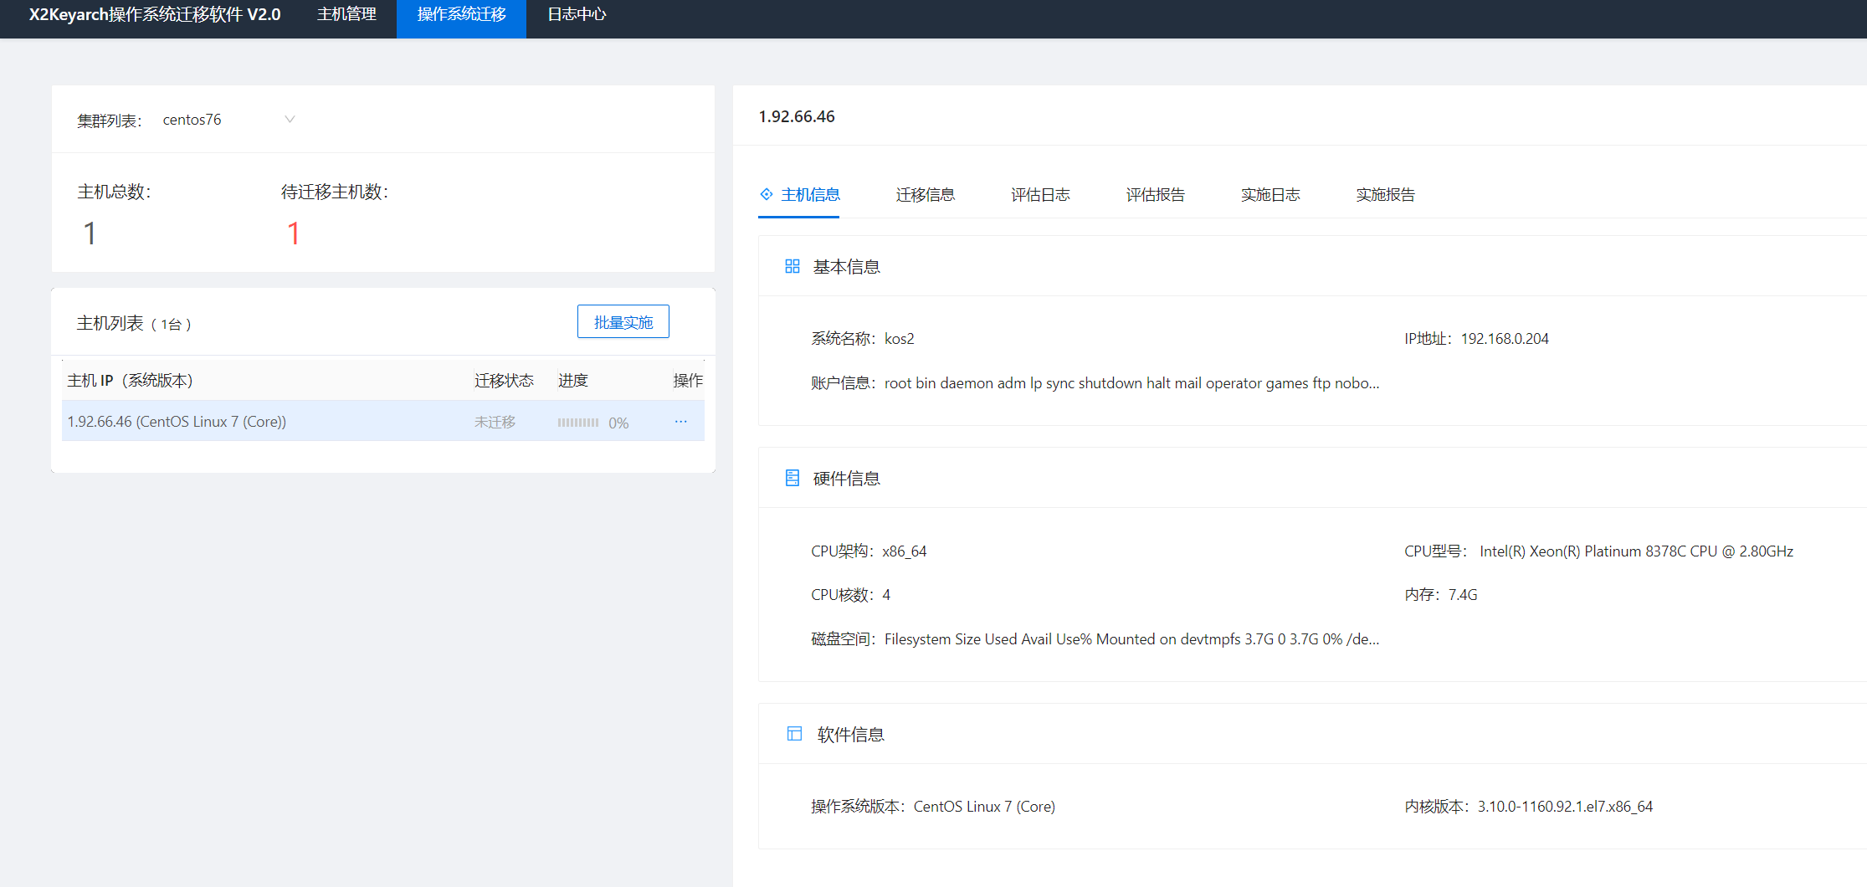The image size is (1867, 887).
Task: Switch to the 迁移信息 tab
Action: coord(925,195)
